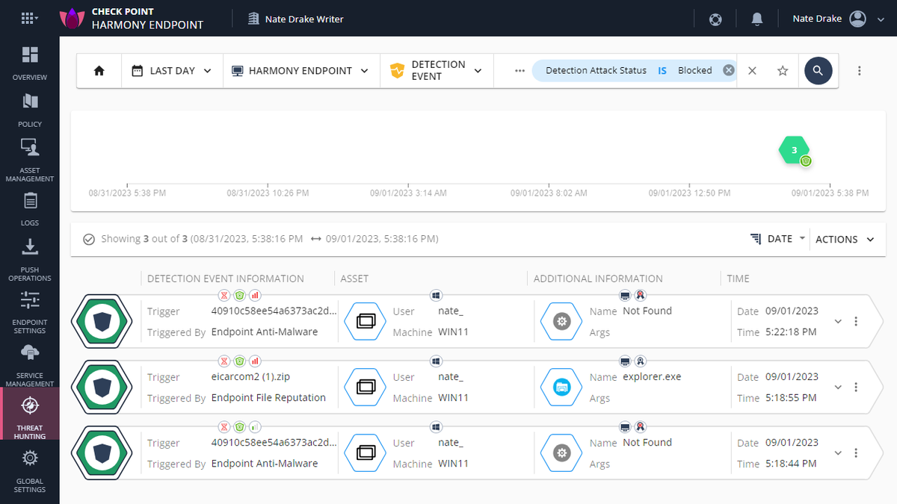Screen dimensions: 897x504
Task: Click the notification bell
Action: tap(757, 19)
